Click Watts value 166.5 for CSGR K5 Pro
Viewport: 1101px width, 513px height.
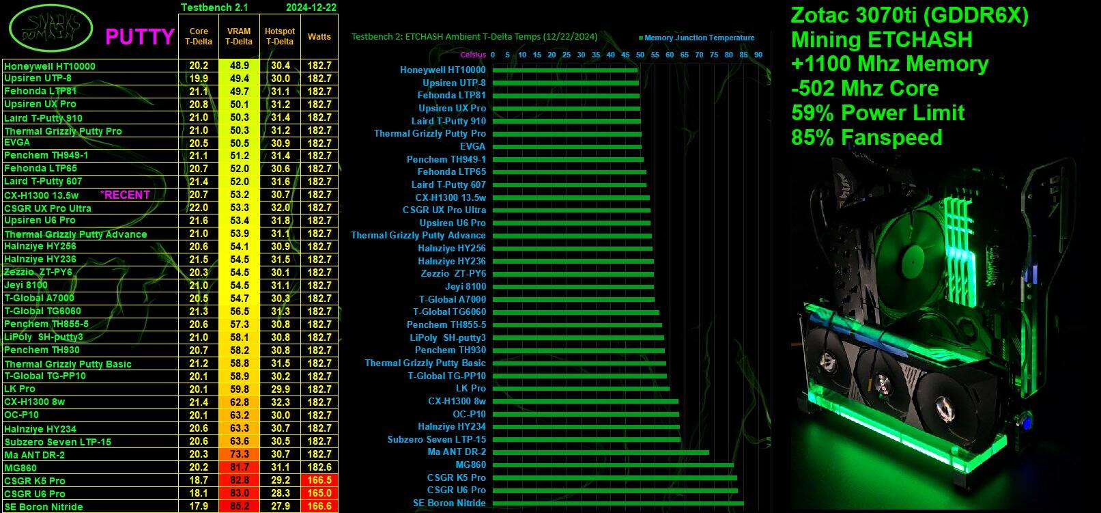pyautogui.click(x=319, y=480)
